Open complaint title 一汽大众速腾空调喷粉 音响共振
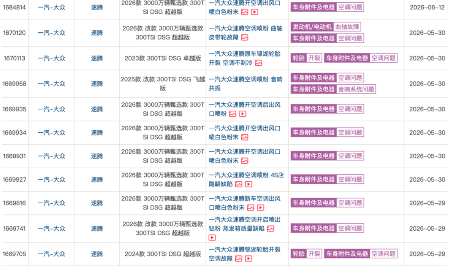 pos(245,84)
